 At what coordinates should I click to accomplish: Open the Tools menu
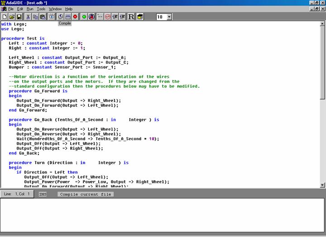41,9
